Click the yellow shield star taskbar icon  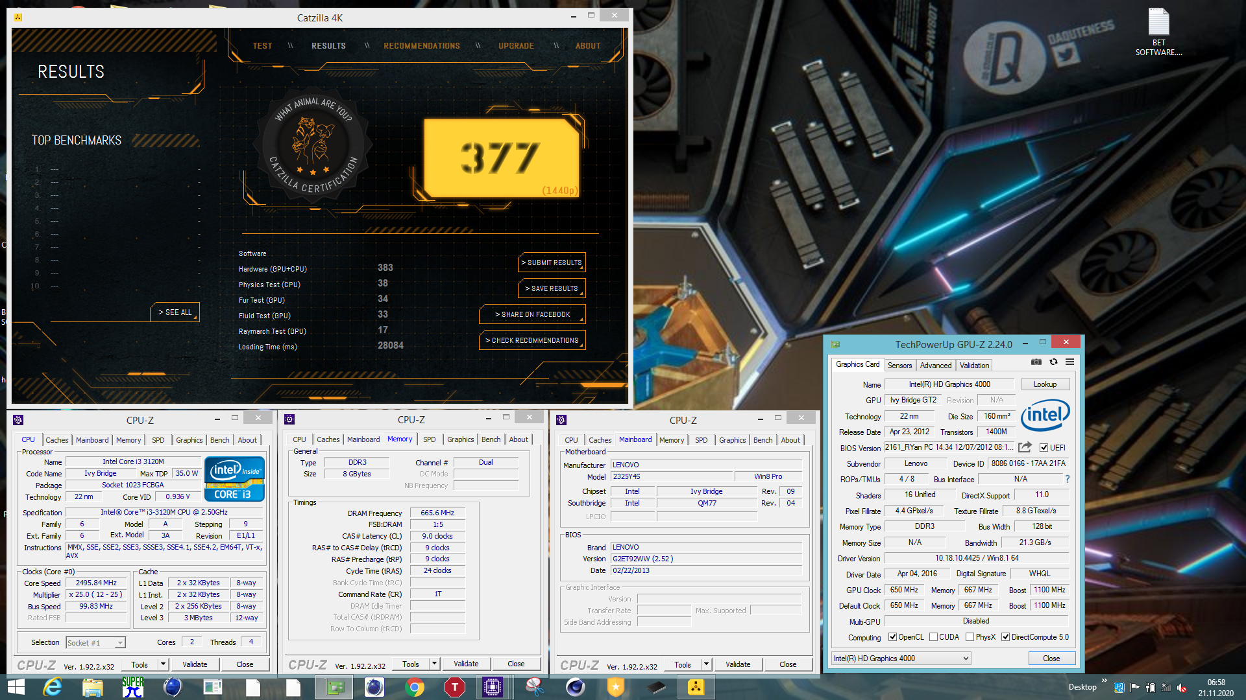615,687
